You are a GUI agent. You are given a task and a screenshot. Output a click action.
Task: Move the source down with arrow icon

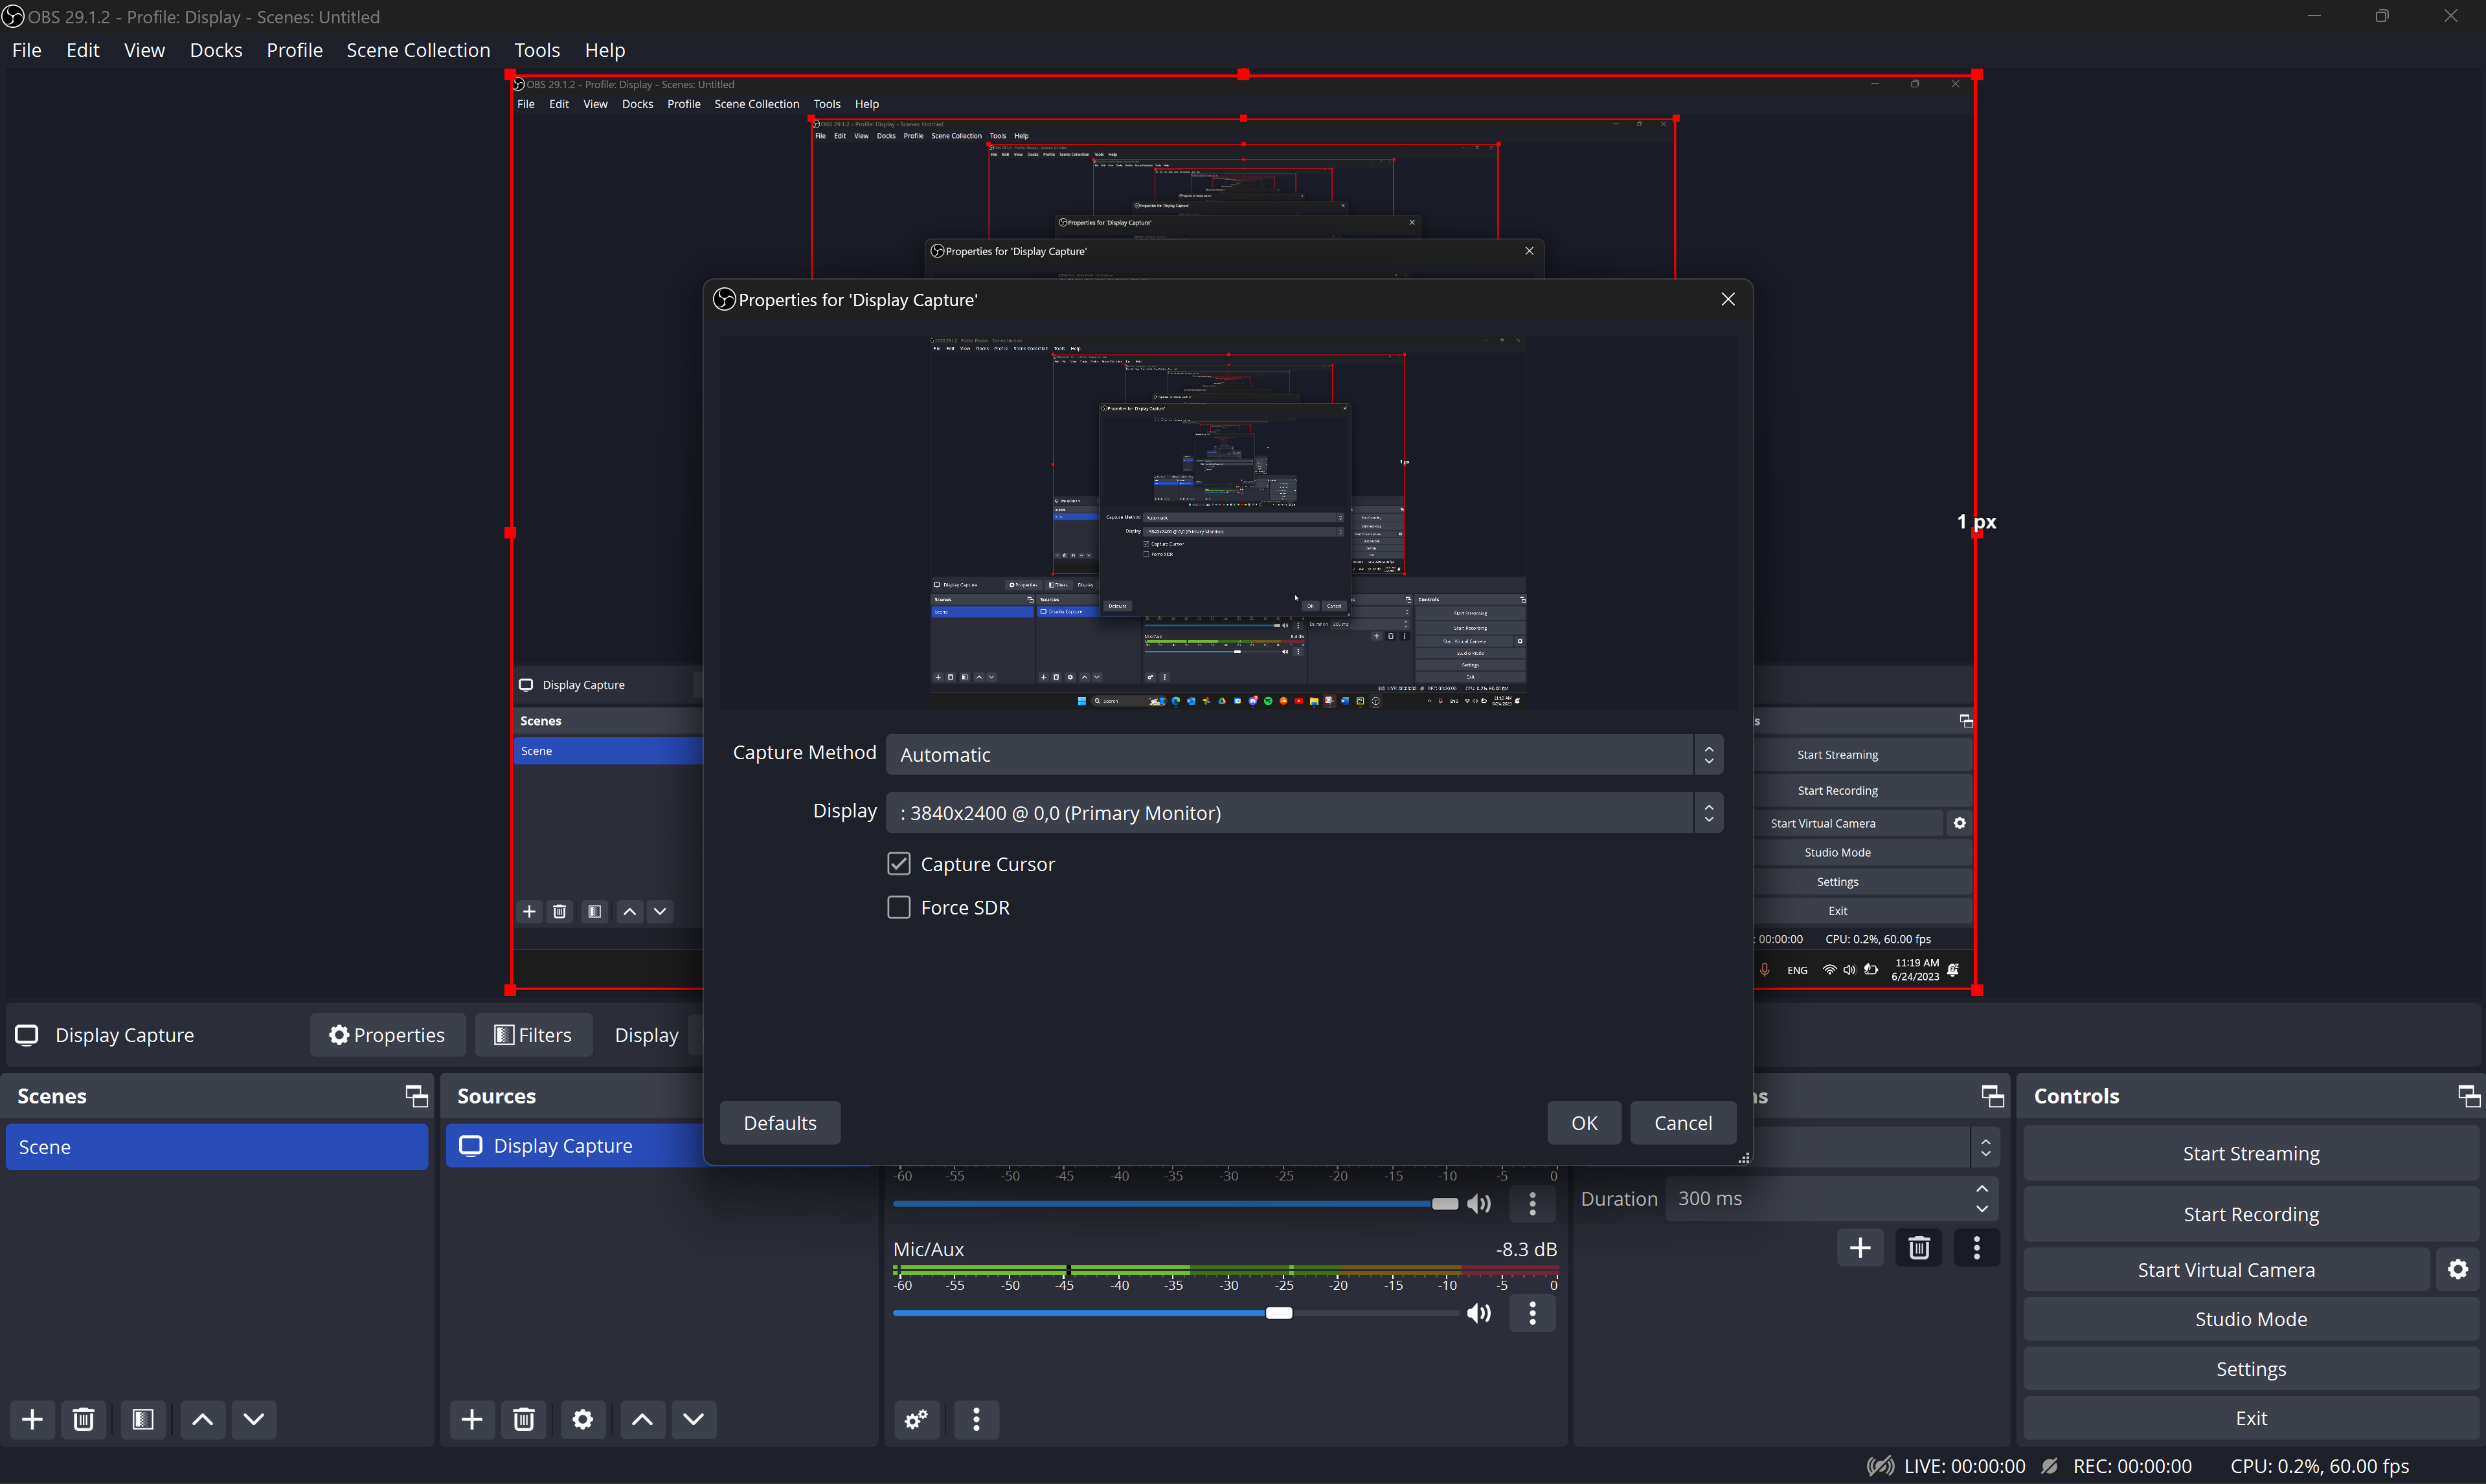click(694, 1419)
